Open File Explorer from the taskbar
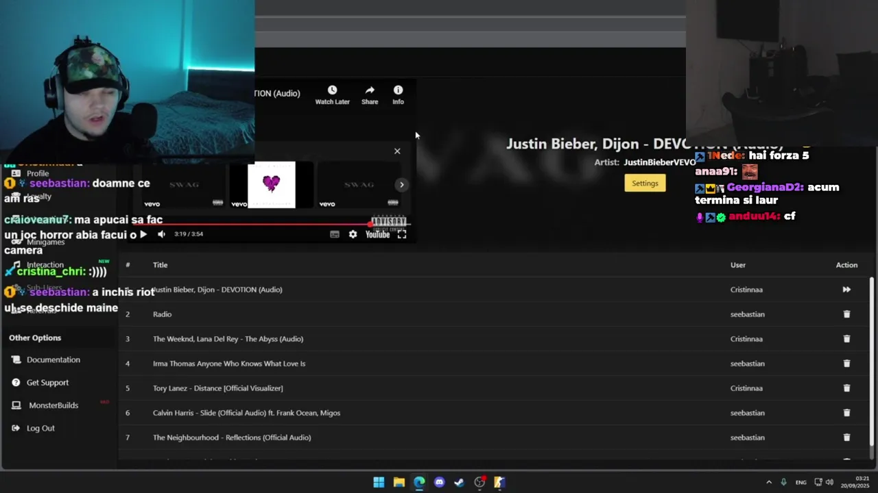 coord(399,482)
